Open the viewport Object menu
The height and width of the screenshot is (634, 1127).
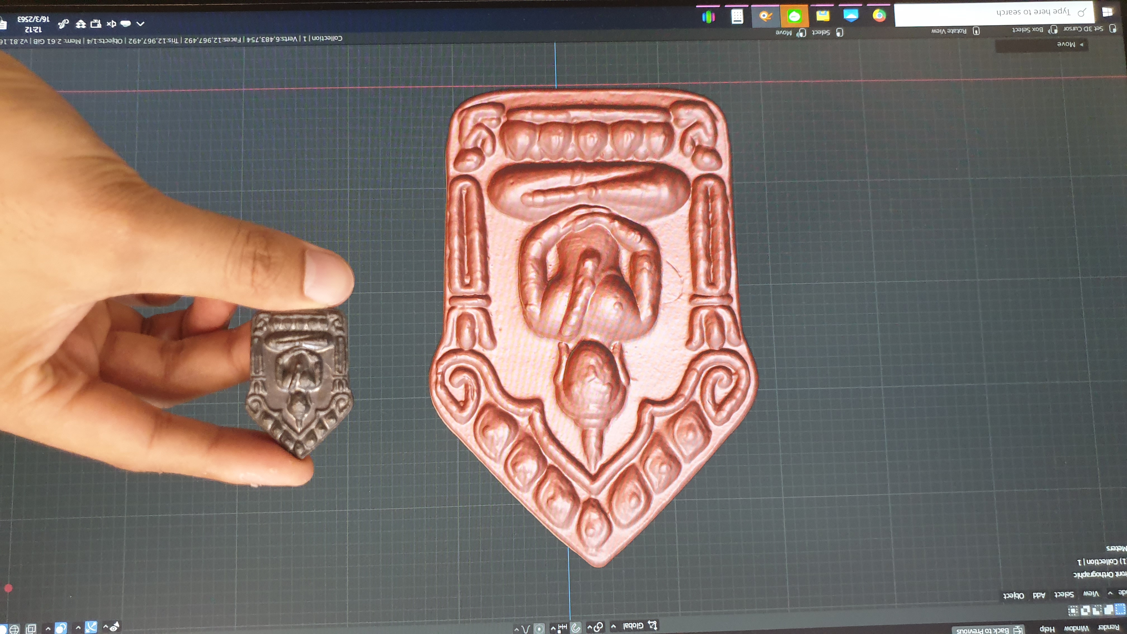click(x=1014, y=596)
